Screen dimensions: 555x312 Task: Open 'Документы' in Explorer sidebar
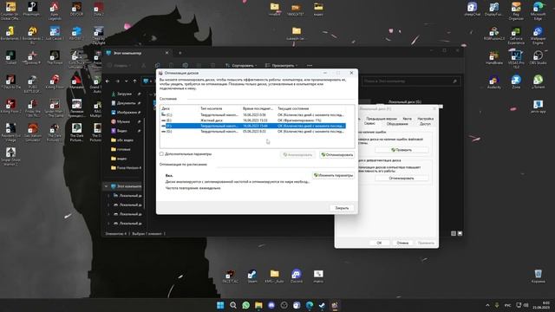[x=126, y=103]
